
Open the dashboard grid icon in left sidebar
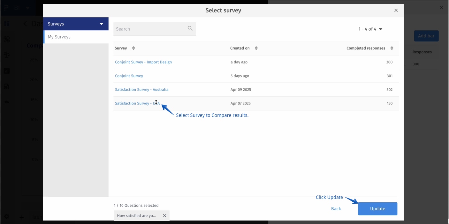(6, 24)
